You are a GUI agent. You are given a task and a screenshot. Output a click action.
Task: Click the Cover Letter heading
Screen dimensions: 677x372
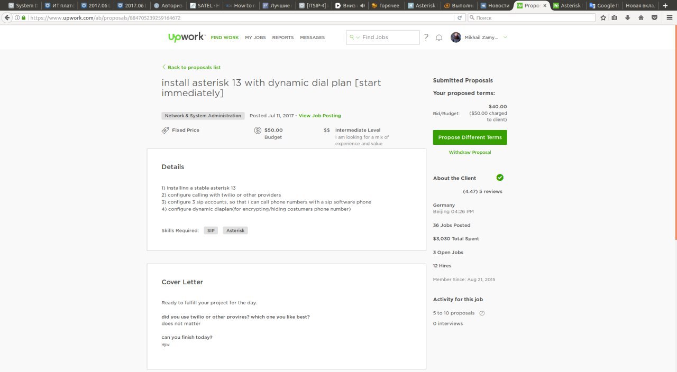click(182, 282)
